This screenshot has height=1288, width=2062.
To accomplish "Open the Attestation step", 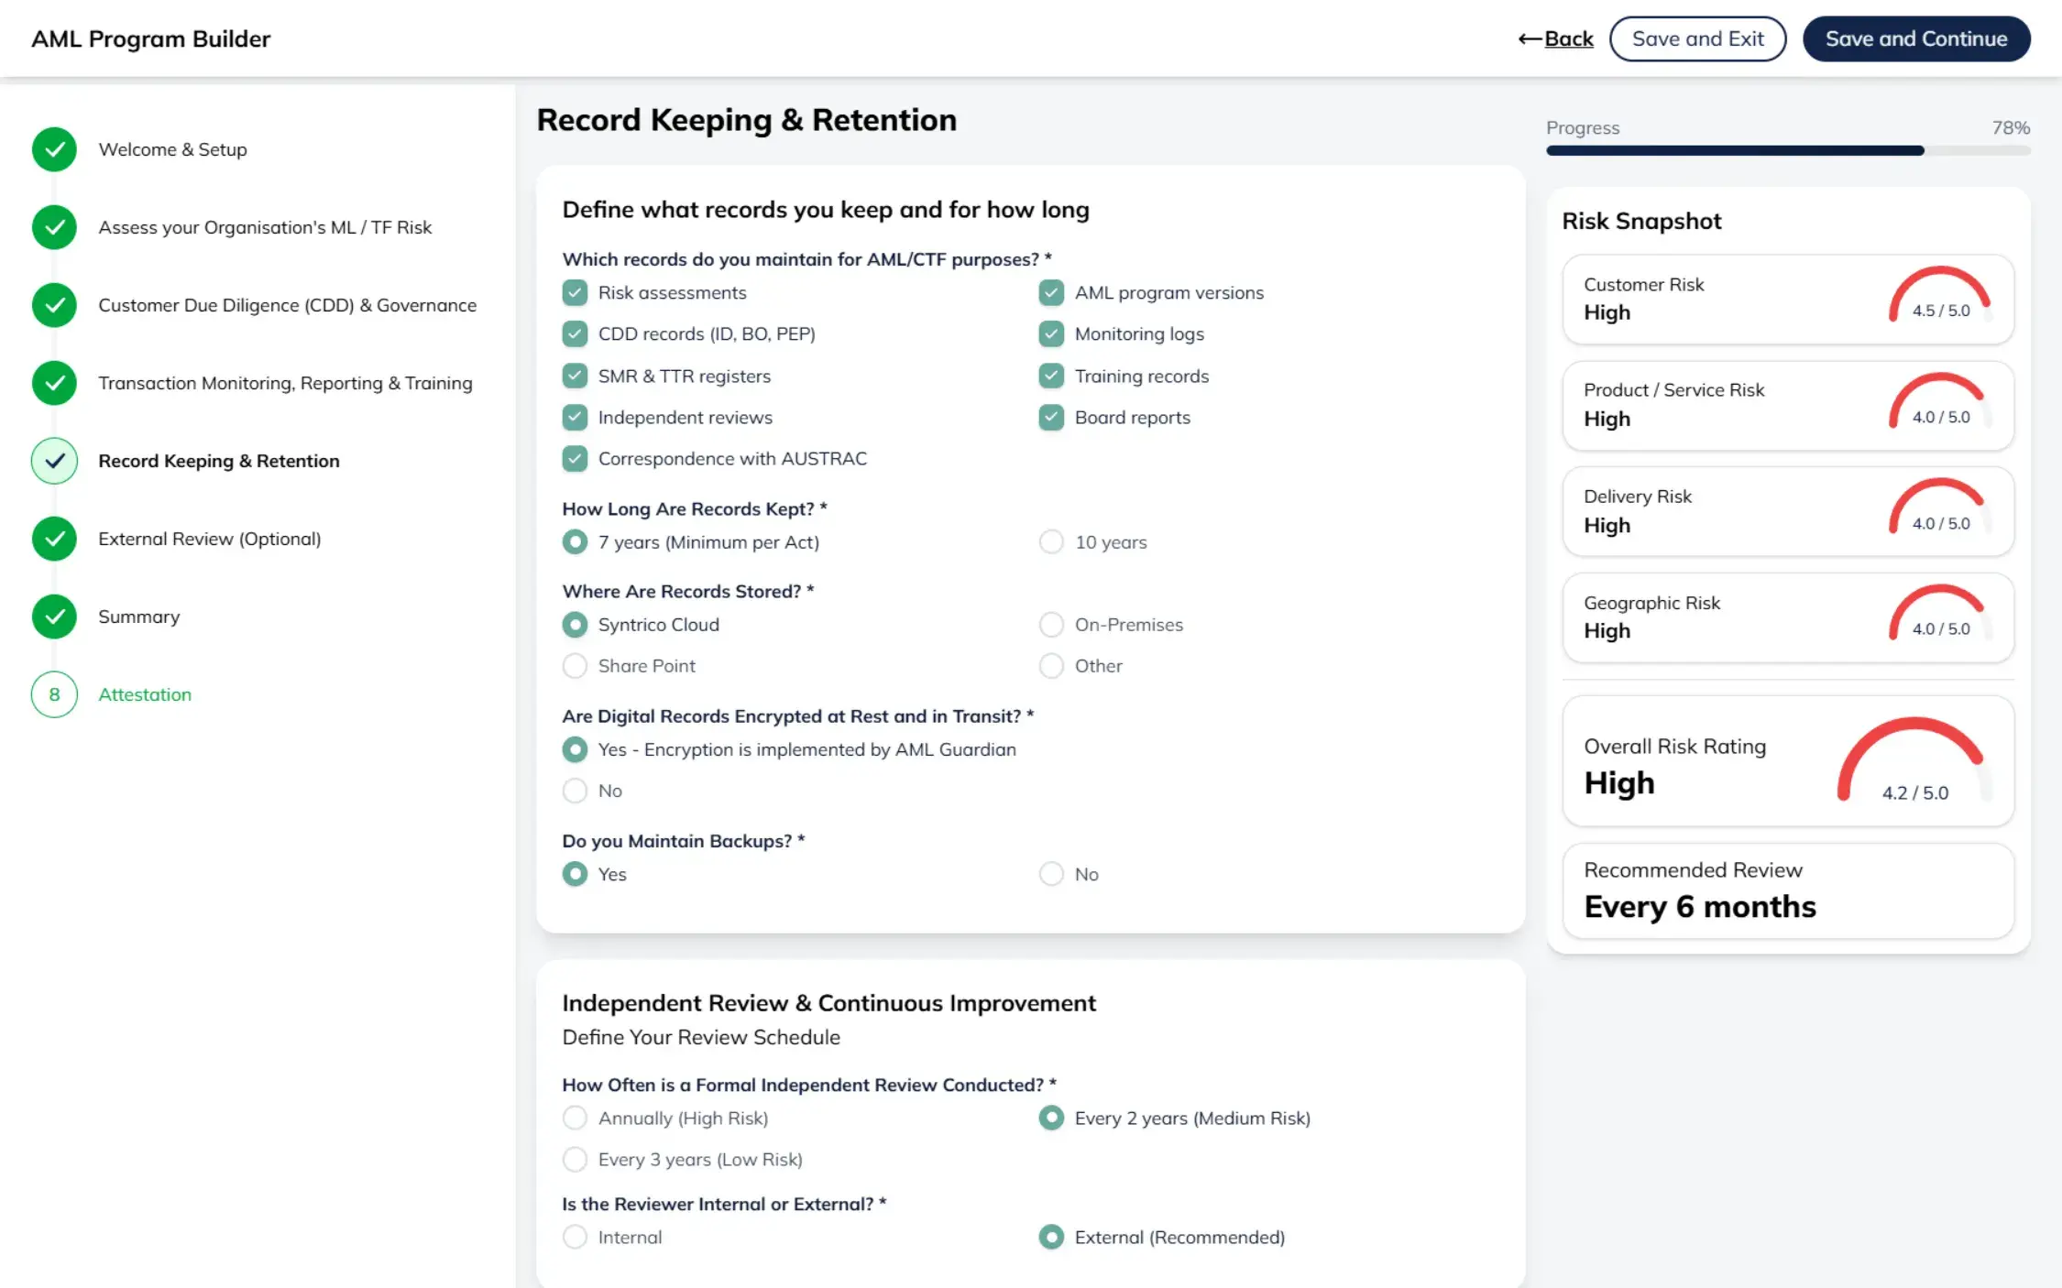I will [145, 694].
